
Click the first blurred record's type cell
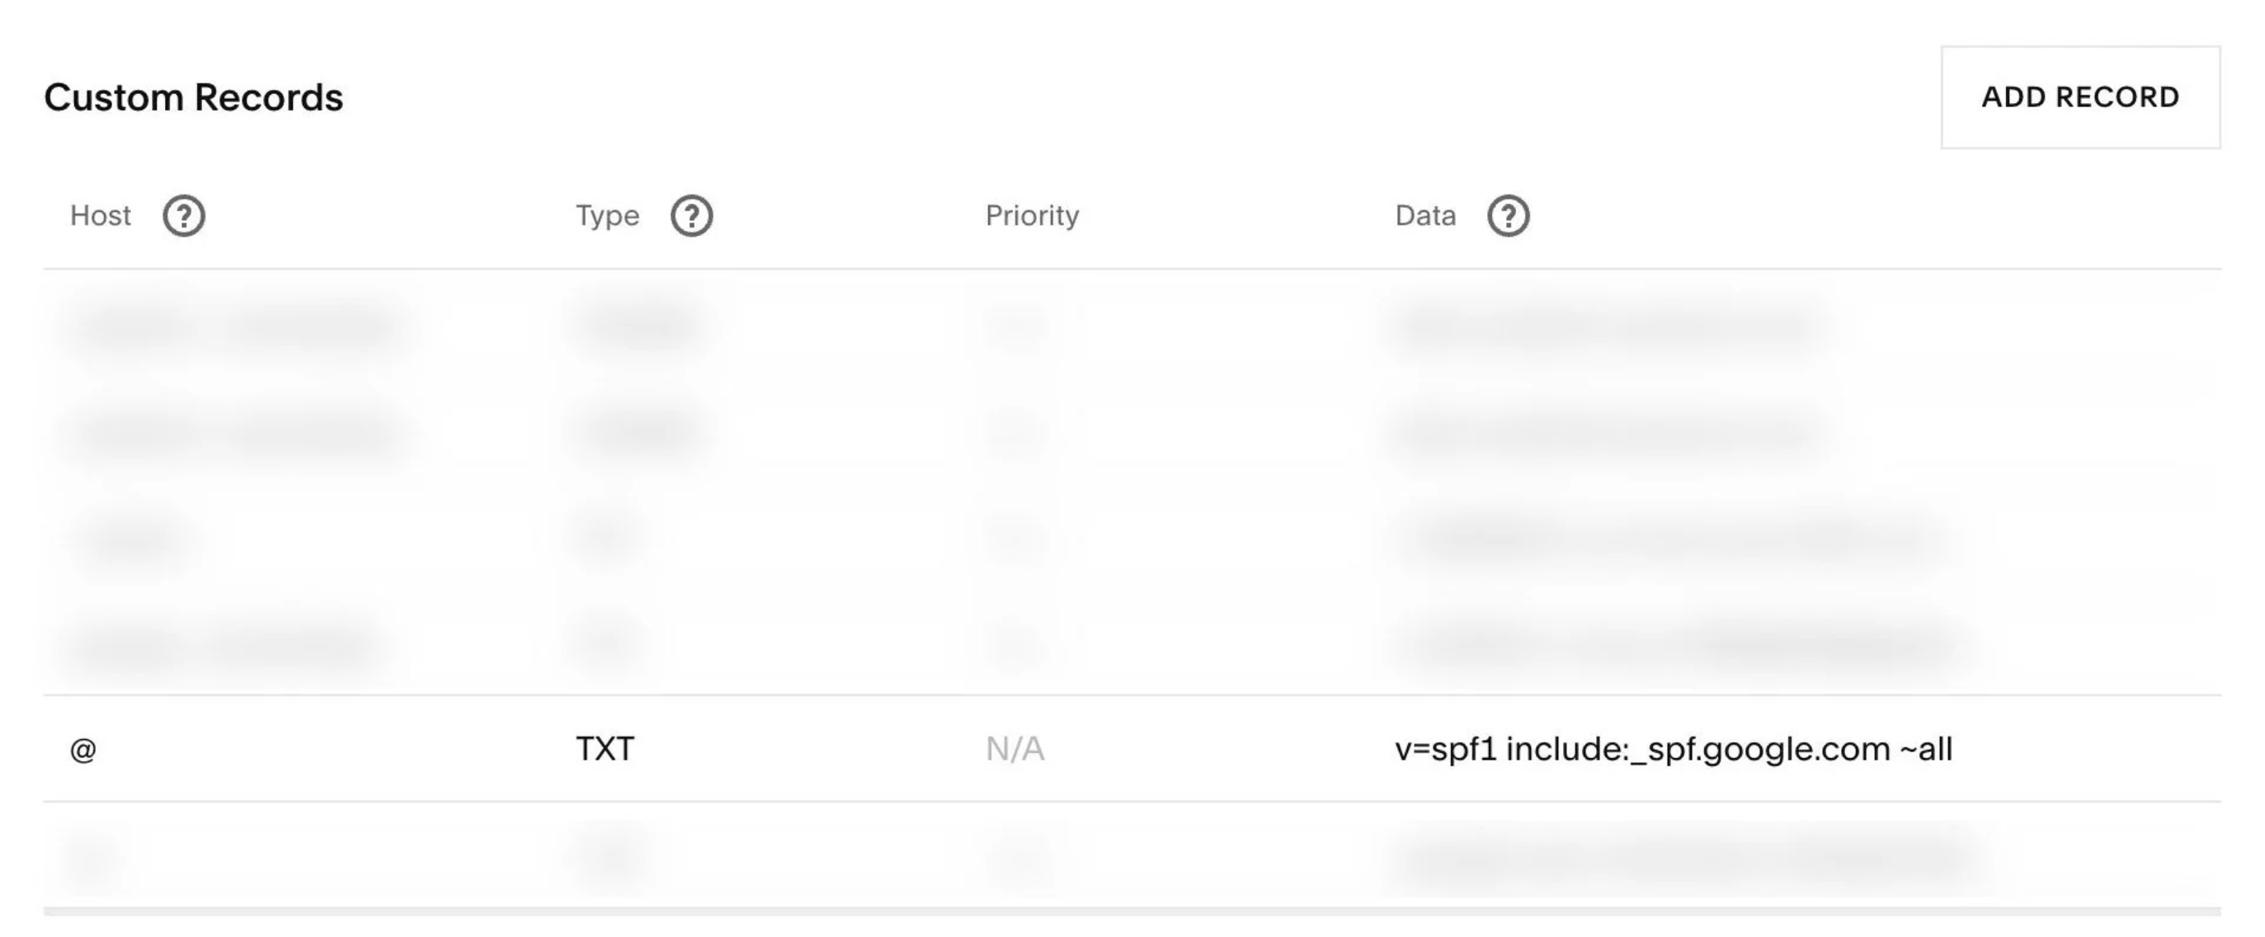pos(638,325)
